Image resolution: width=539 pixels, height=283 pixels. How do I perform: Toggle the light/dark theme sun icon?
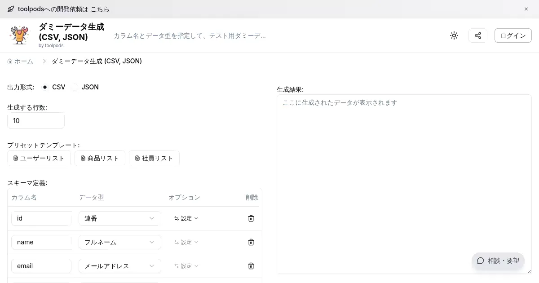(454, 35)
